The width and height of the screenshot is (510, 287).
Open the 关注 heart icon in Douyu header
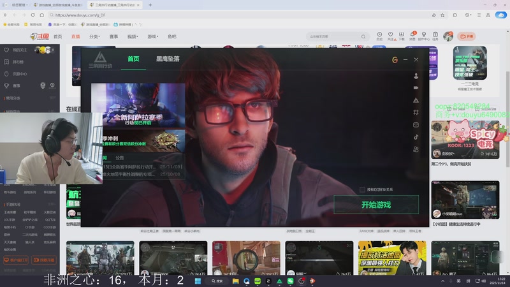coord(391,36)
